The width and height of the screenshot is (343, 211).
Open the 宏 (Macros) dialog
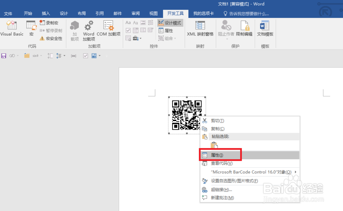[31, 28]
